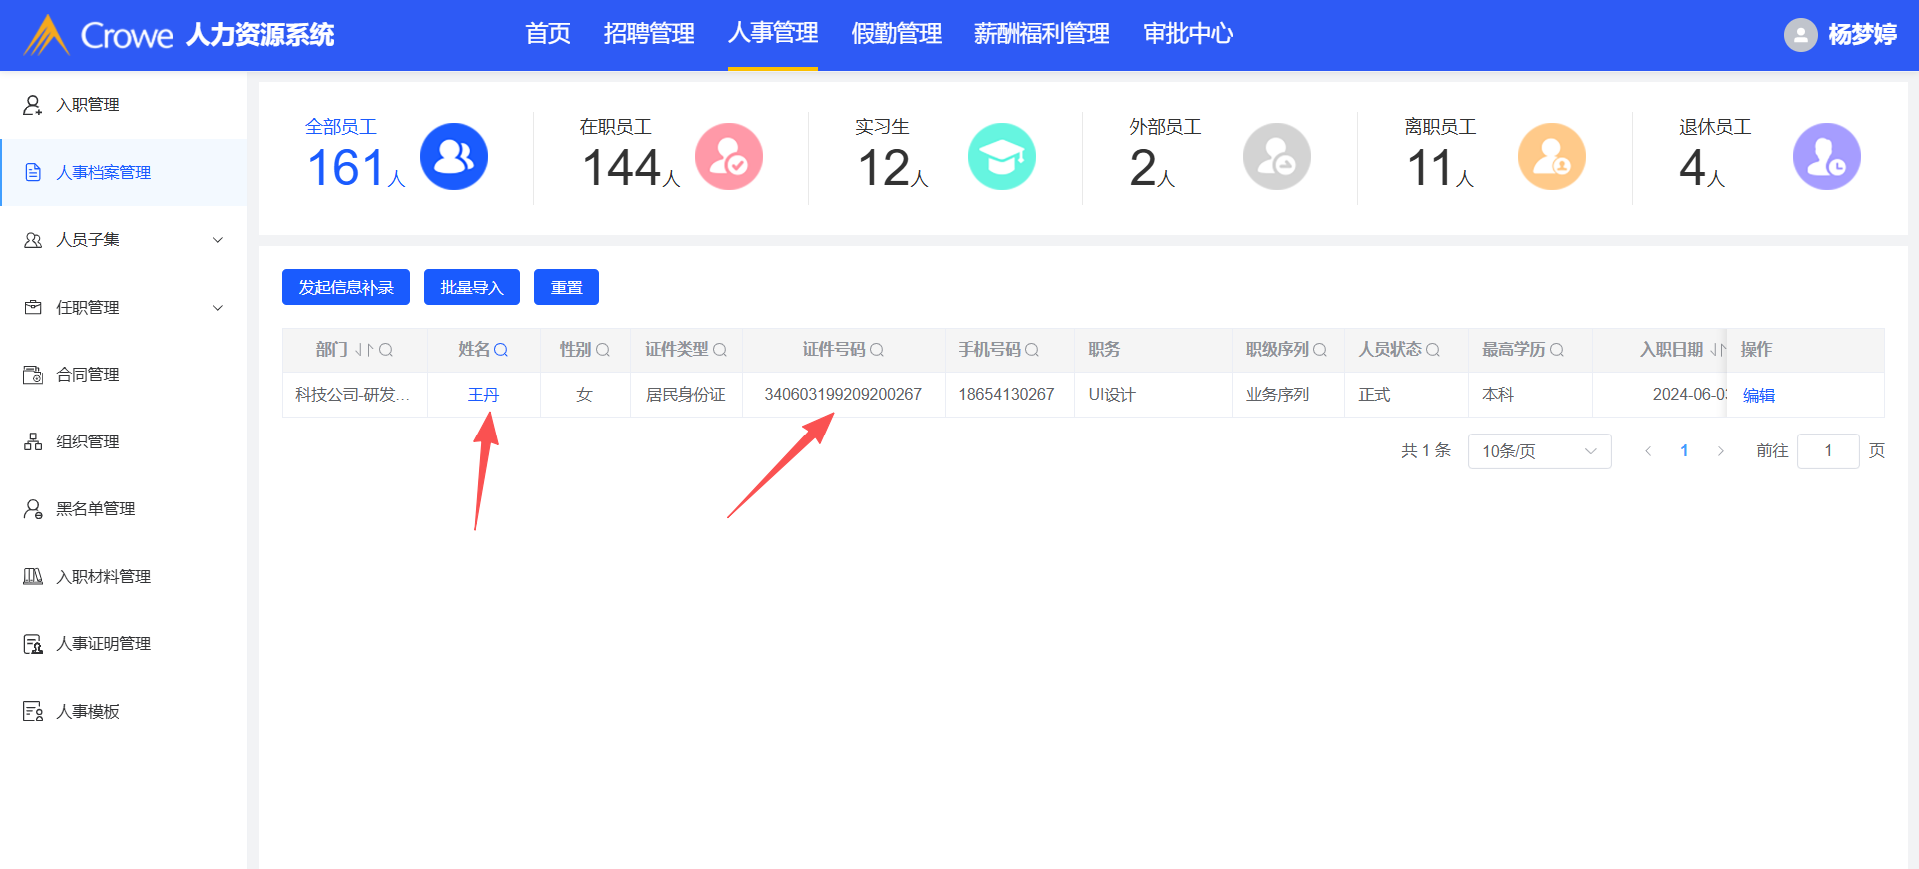Click the 合同管理 sidebar icon

33,375
